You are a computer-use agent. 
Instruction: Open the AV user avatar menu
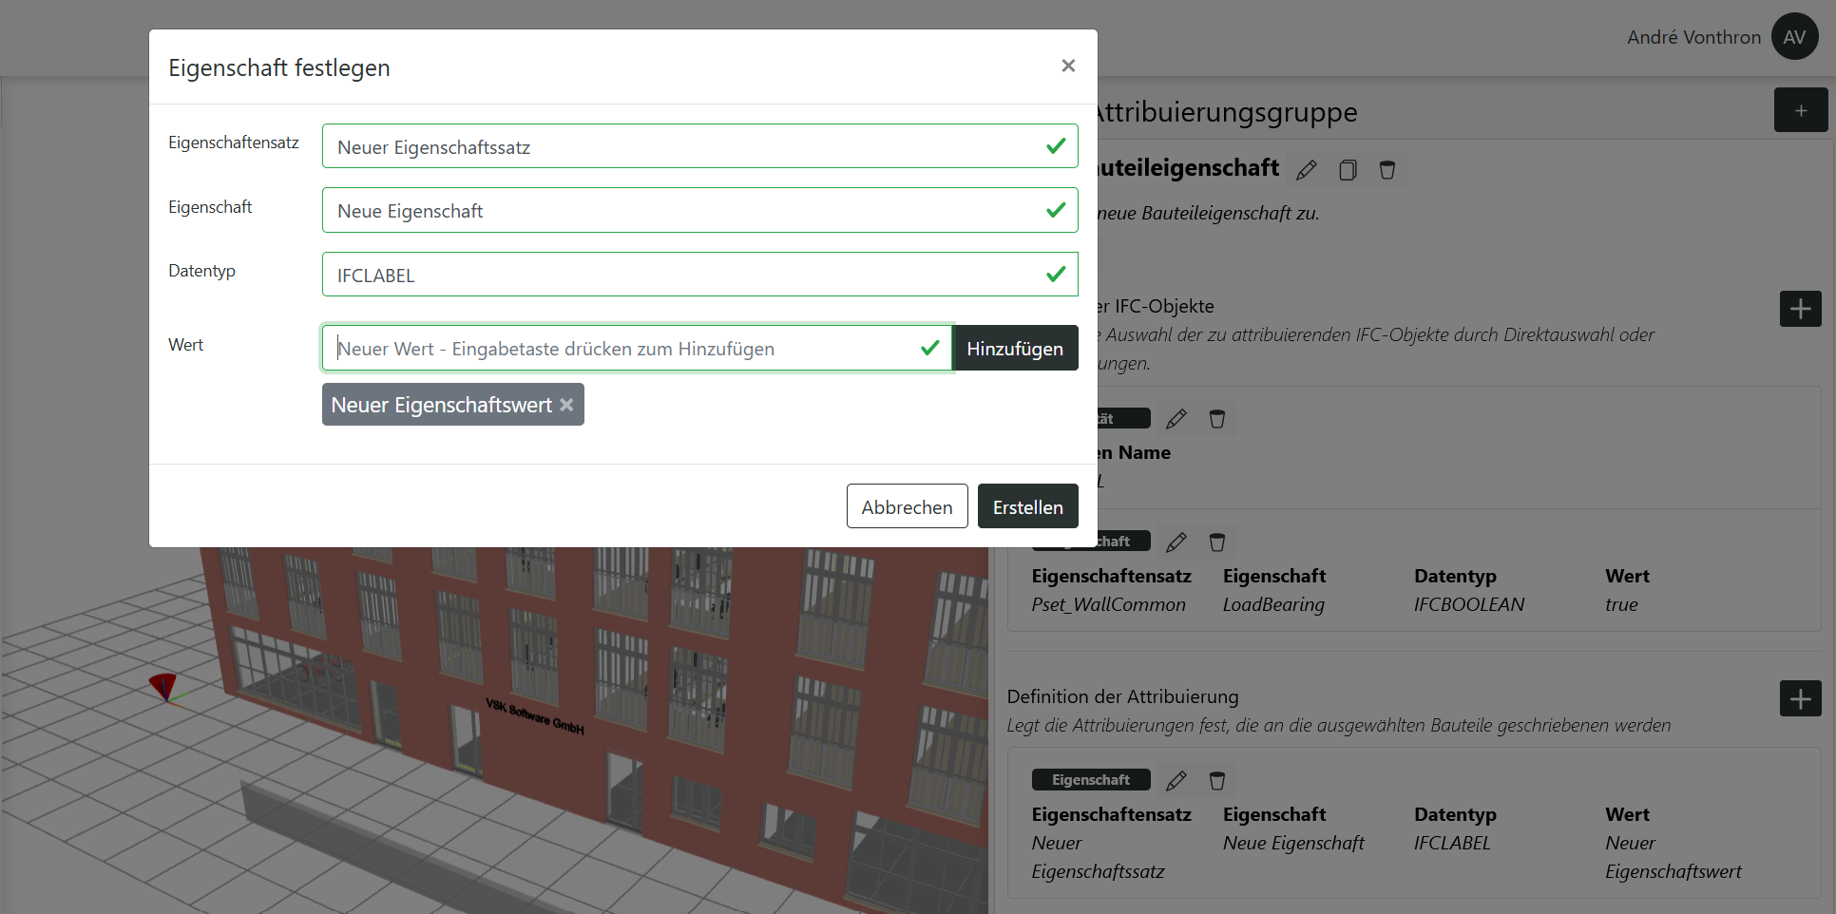[1794, 36]
